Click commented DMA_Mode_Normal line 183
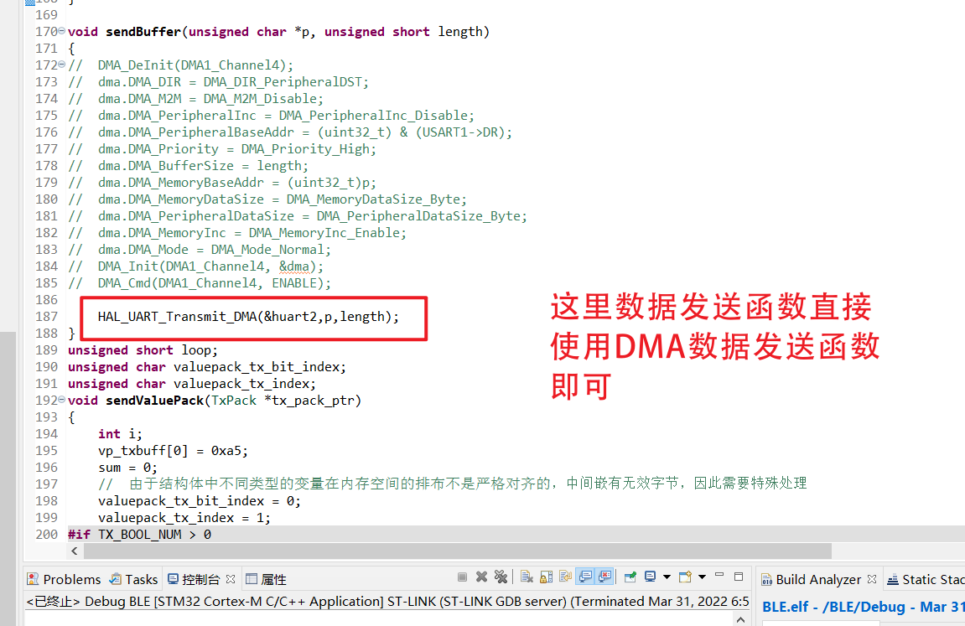Screen dimensions: 965x626 tap(200, 250)
